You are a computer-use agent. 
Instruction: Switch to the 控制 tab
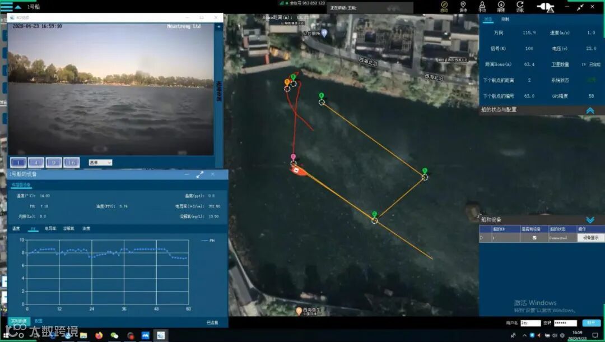coord(505,19)
